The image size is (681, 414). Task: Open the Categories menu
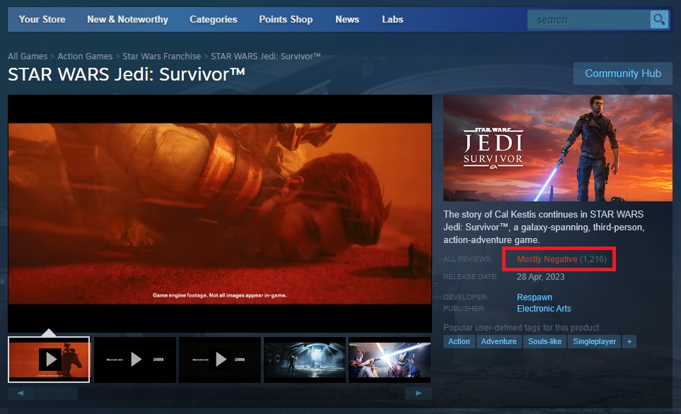point(213,20)
